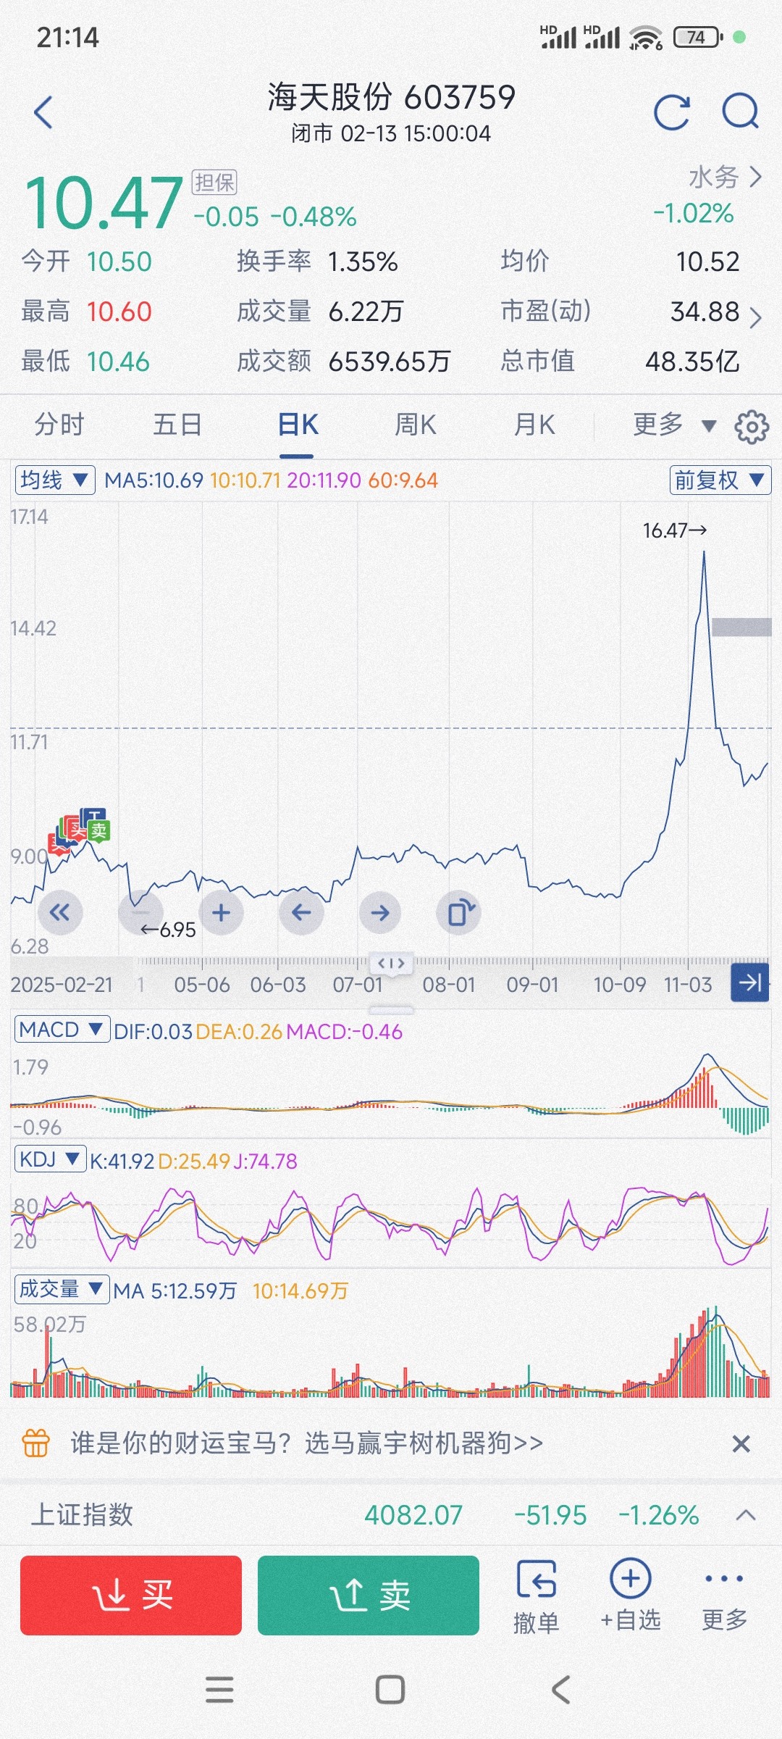Viewport: 782px width, 1739px height.
Task: Open the 均线 indicator dropdown
Action: 55,480
